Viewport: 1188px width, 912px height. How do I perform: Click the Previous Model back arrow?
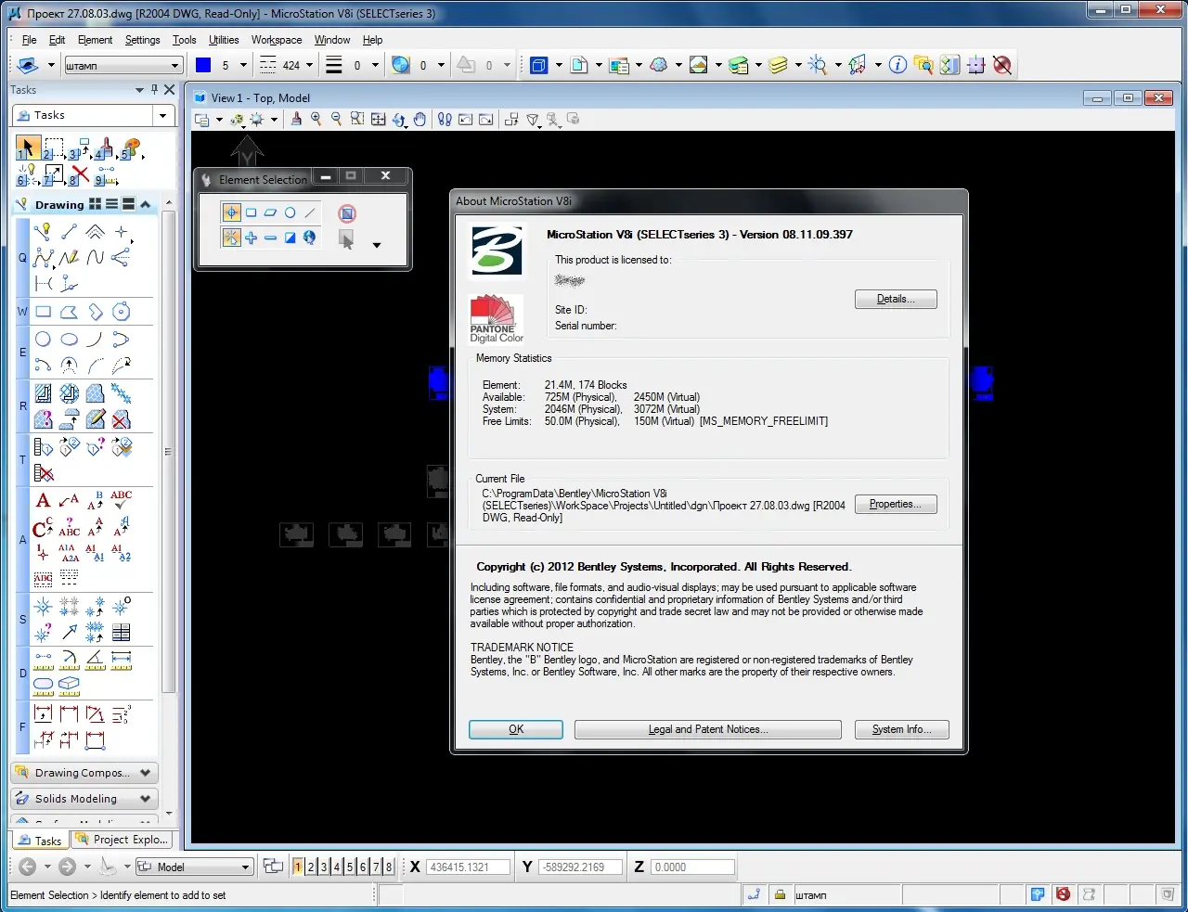pyautogui.click(x=27, y=867)
